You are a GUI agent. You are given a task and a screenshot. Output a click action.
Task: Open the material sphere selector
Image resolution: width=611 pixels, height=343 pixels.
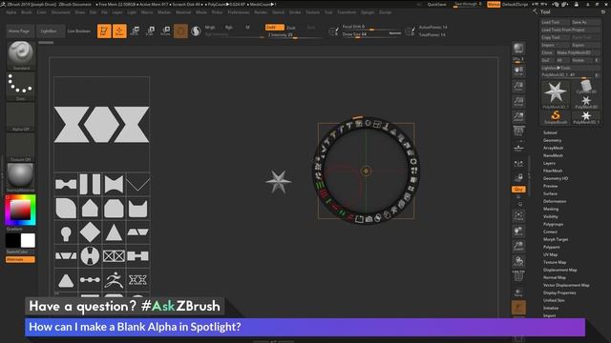click(x=21, y=177)
